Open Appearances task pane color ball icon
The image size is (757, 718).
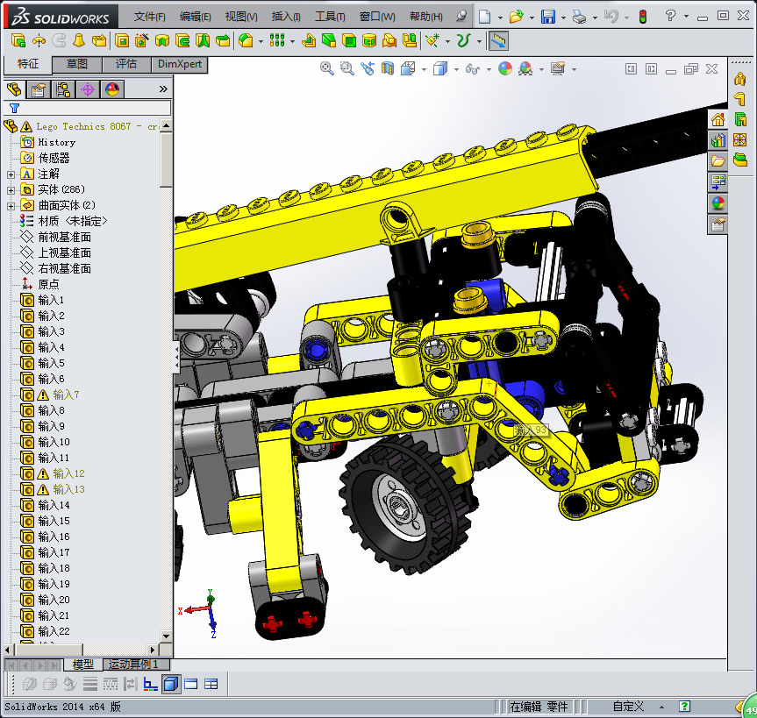coord(718,203)
